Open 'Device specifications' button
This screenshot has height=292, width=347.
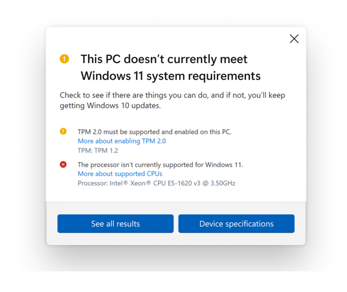(236, 224)
